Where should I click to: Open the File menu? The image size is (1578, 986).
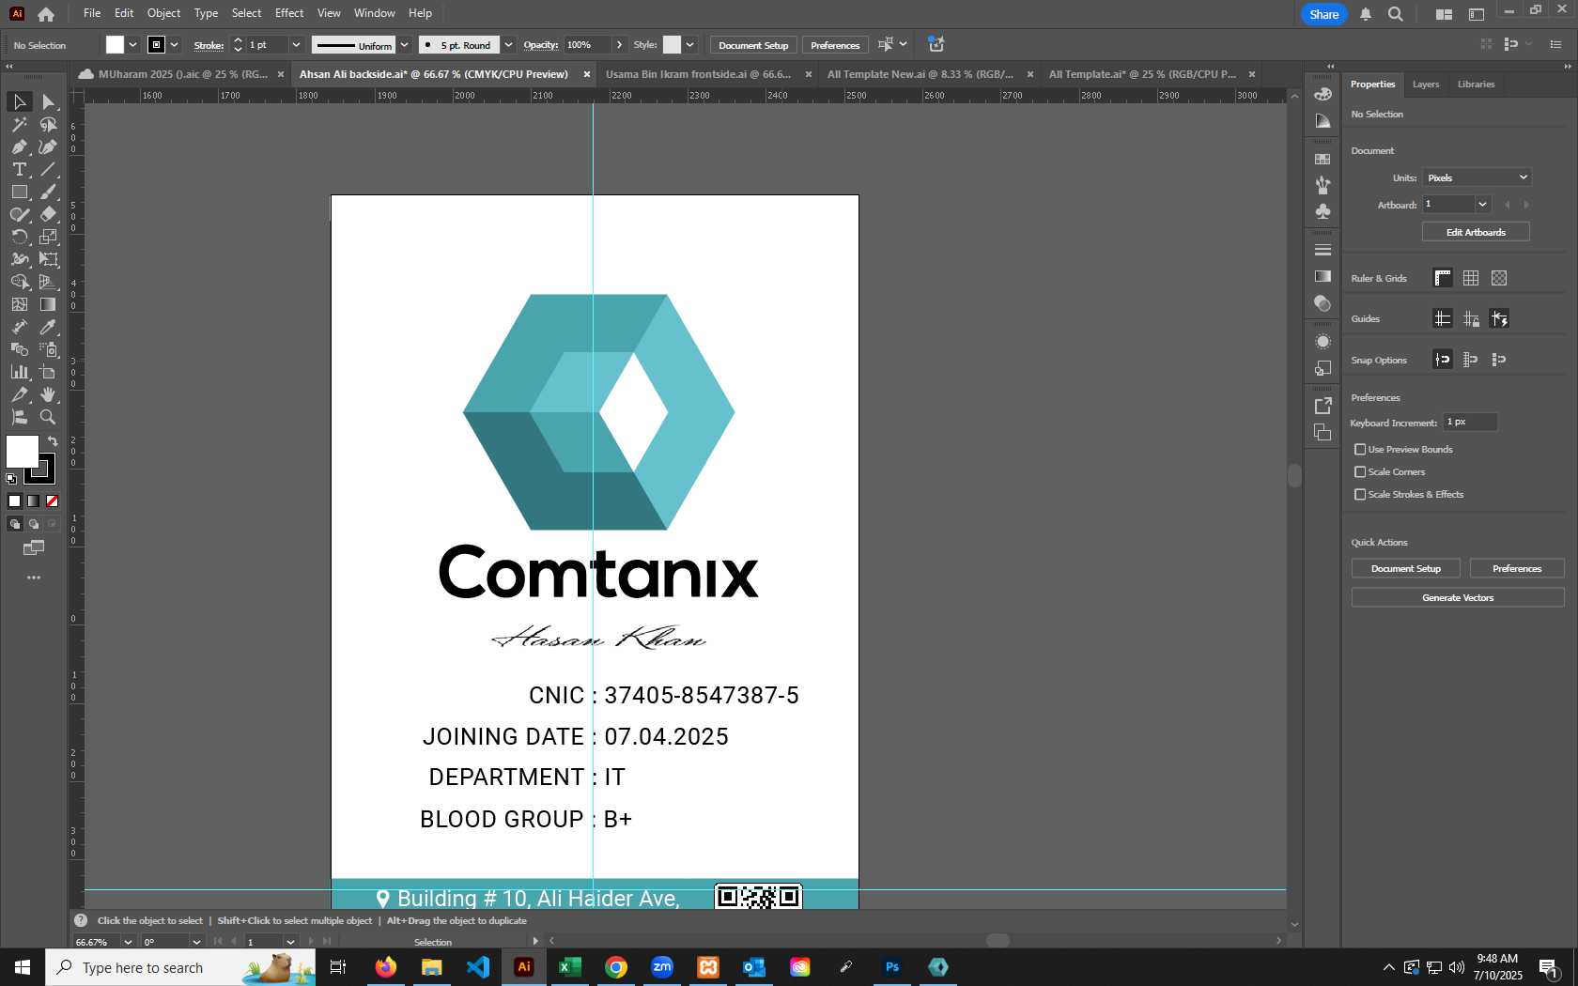(92, 13)
